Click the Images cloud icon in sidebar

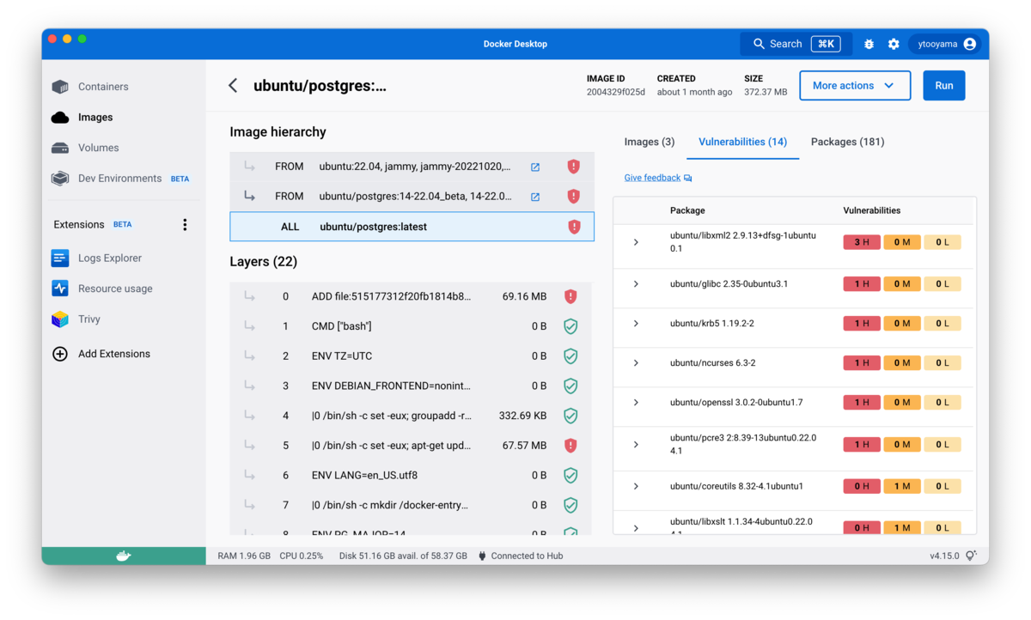click(x=60, y=118)
